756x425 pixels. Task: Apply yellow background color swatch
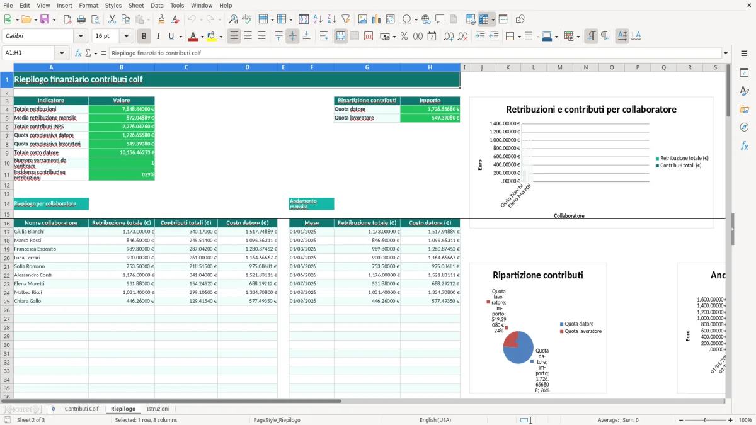(211, 37)
